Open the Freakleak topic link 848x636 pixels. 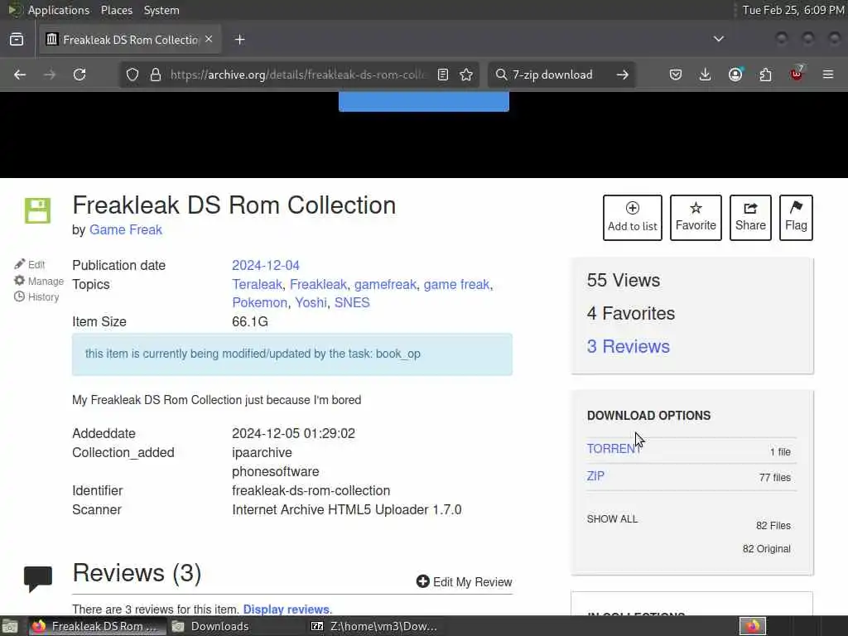(318, 285)
